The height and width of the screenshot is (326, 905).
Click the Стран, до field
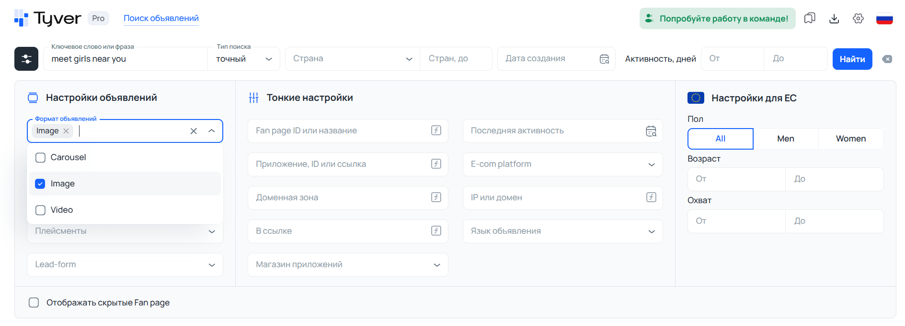pos(456,59)
